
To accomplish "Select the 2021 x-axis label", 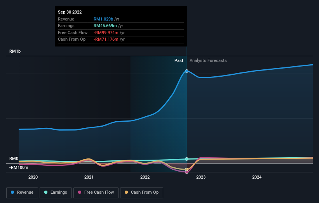I will point(89,177).
